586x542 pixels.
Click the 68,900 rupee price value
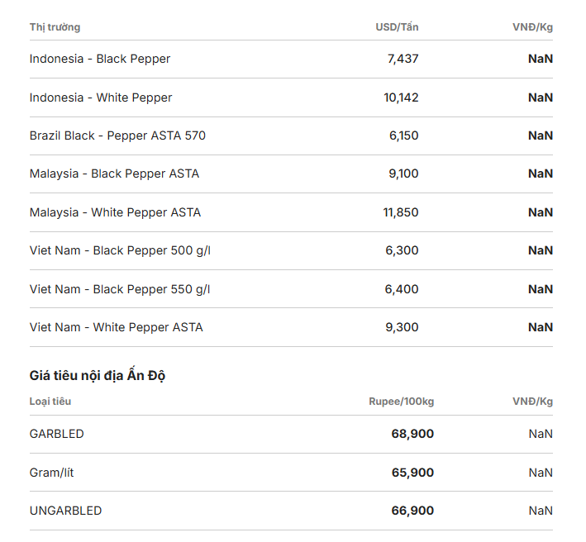[412, 434]
